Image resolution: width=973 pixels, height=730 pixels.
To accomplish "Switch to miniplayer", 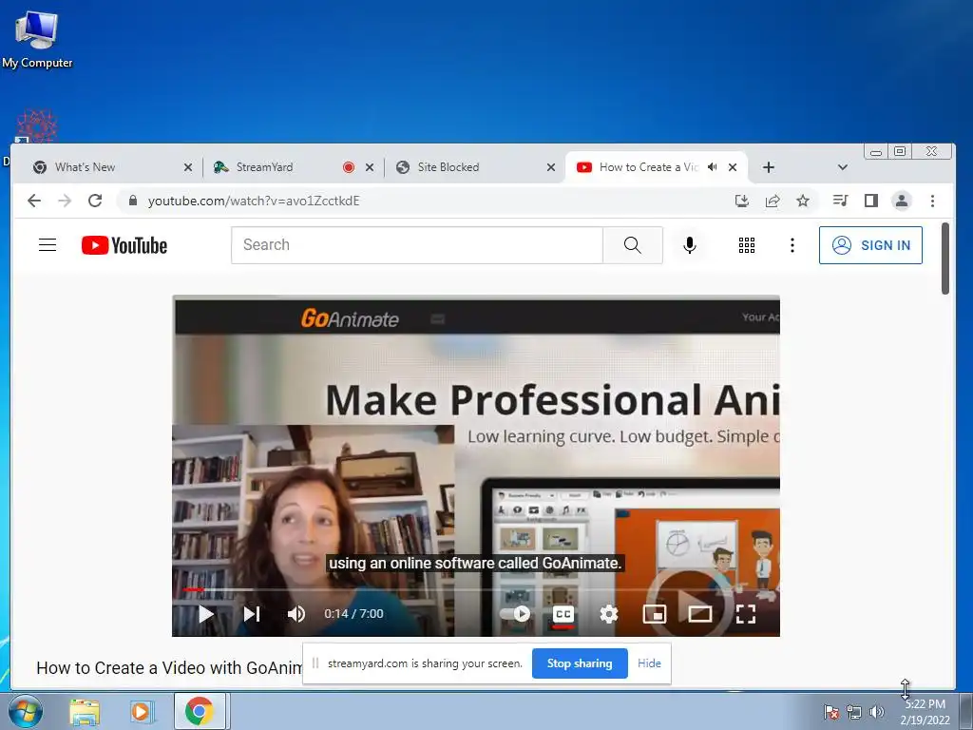I will tap(655, 614).
